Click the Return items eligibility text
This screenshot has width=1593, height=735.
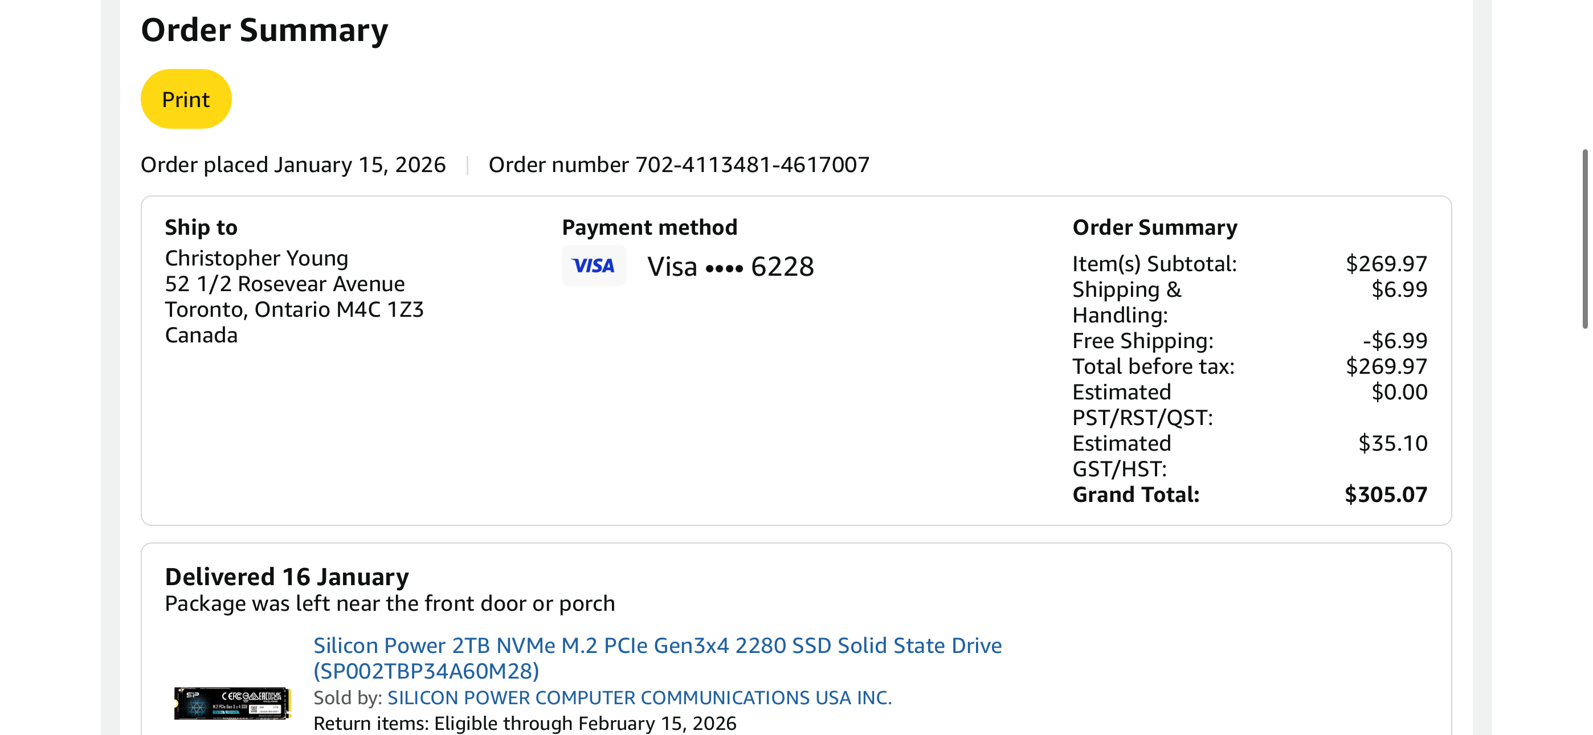coord(524,722)
